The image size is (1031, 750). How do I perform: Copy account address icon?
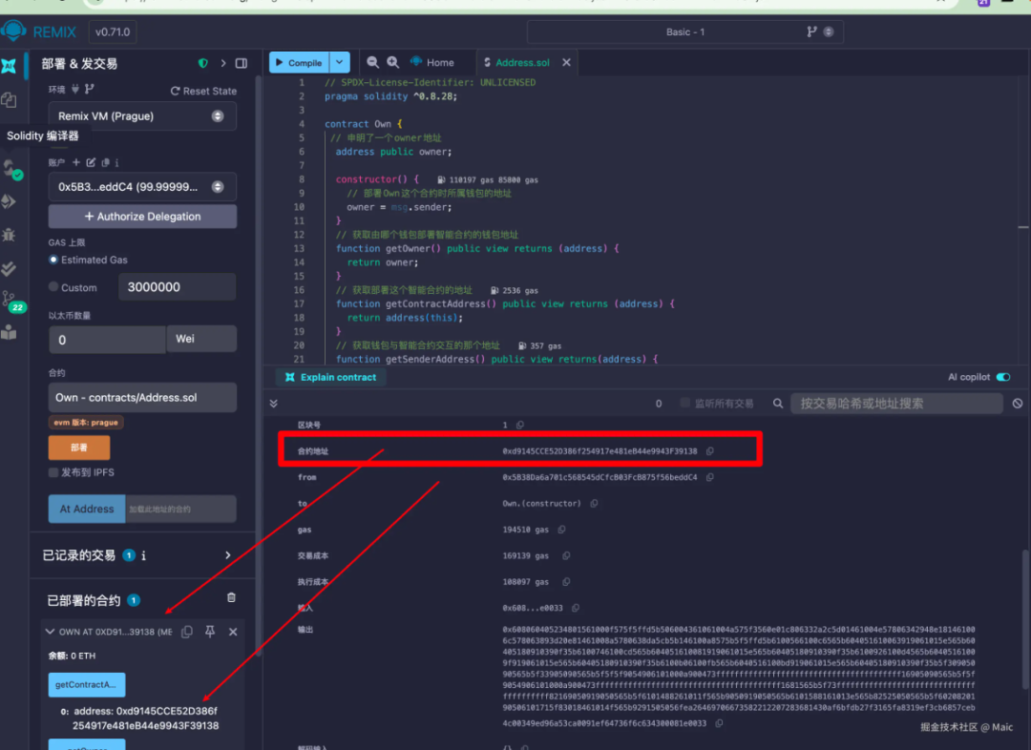pyautogui.click(x=105, y=161)
